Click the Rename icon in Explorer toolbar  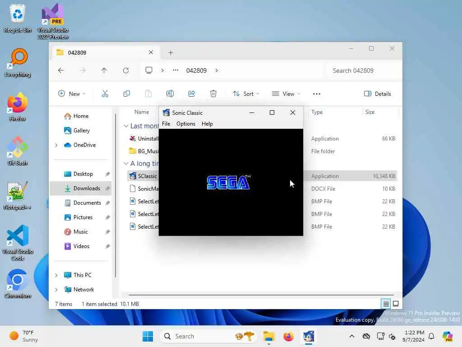coord(170,94)
